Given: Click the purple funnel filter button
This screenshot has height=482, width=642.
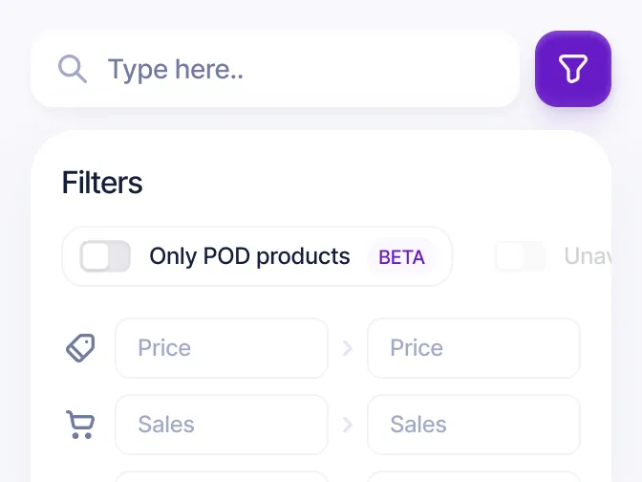Looking at the screenshot, I should [573, 69].
